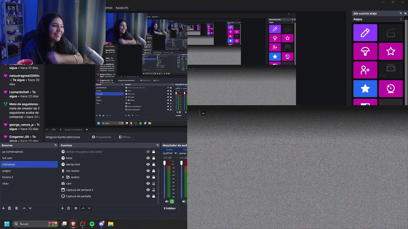Click the Buscar taskbar search box
The image size is (408, 229).
coord(36,224)
